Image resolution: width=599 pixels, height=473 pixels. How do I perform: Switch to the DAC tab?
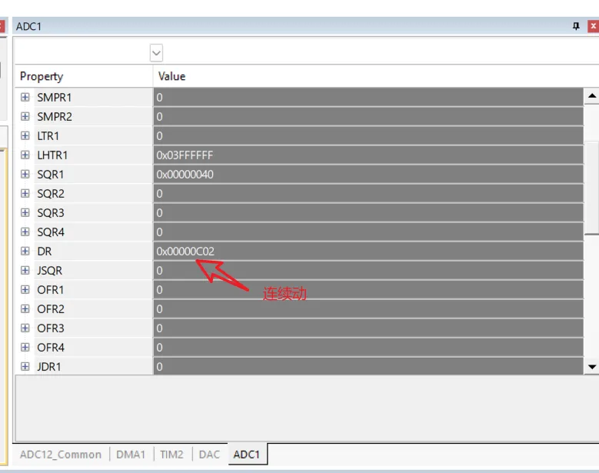209,455
